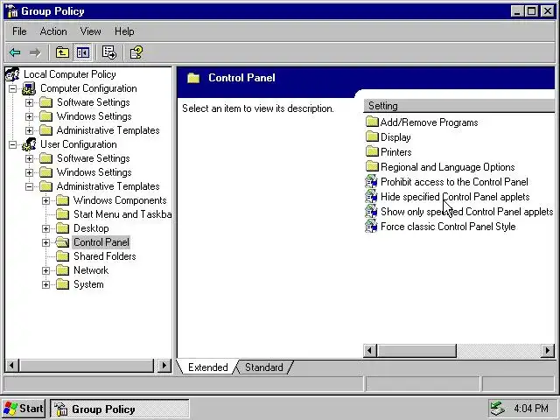Select 'Software Settings' under User Configuration
Image resolution: width=560 pixels, height=420 pixels.
[94, 158]
